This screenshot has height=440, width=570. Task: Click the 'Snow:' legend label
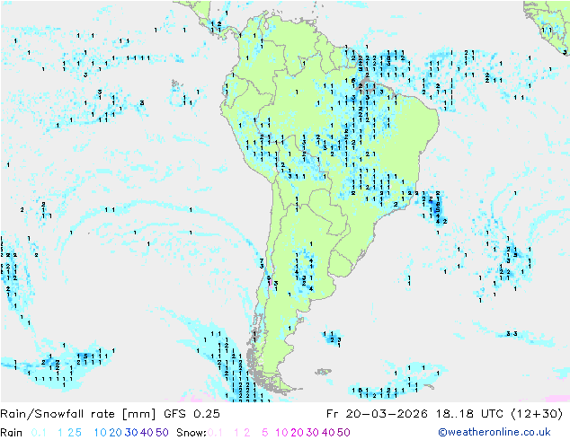(191, 433)
